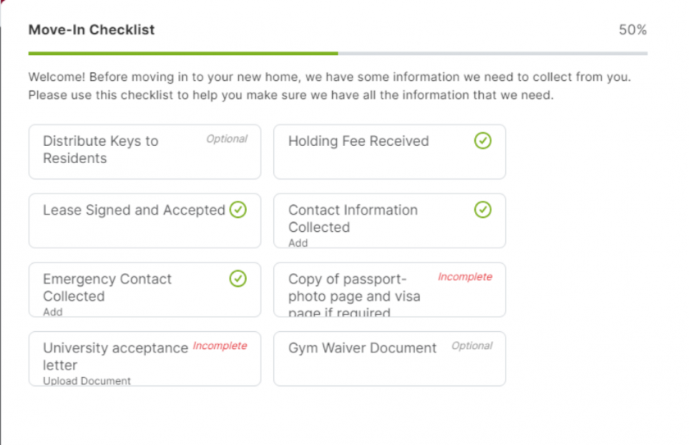
Task: Click Incomplete status on passport copy card
Action: pos(465,277)
